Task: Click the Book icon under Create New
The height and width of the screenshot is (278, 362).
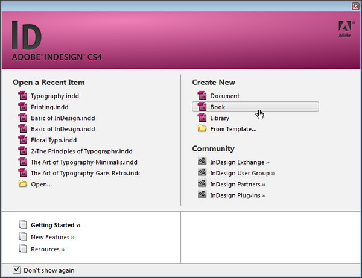Action: coord(202,107)
